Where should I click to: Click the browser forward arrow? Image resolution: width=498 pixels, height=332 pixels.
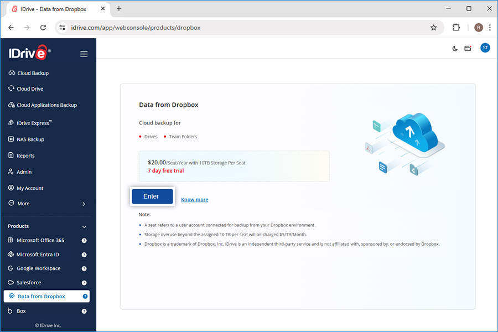point(27,28)
